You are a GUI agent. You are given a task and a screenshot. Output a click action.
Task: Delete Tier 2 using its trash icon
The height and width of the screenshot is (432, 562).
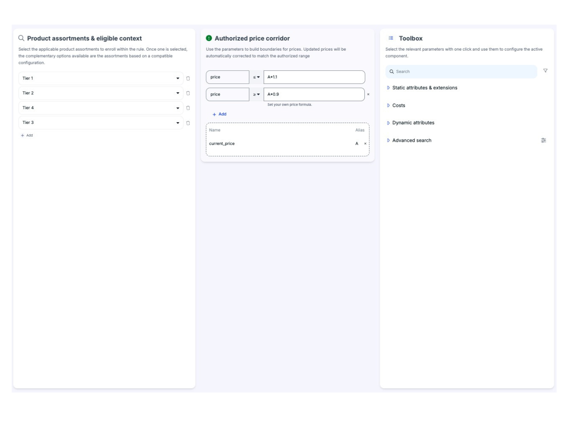187,92
